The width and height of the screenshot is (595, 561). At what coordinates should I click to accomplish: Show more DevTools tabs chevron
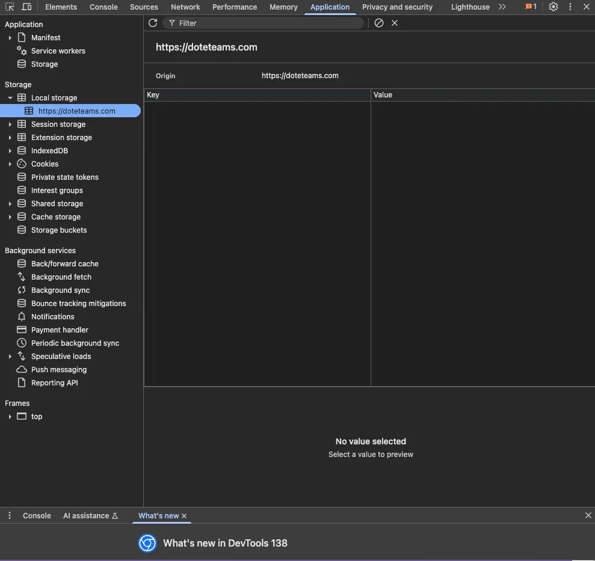click(x=502, y=7)
